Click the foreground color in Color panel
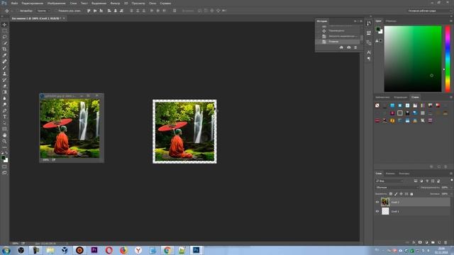Image resolution: width=454 pixels, height=255 pixels. coord(378,29)
